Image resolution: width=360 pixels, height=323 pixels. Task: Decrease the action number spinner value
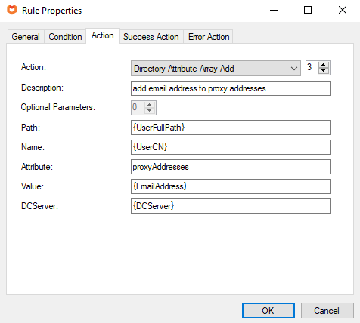pos(324,71)
